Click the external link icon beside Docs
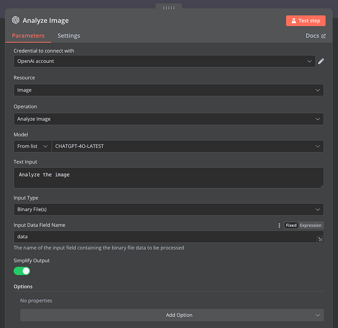The image size is (338, 328). tap(324, 36)
